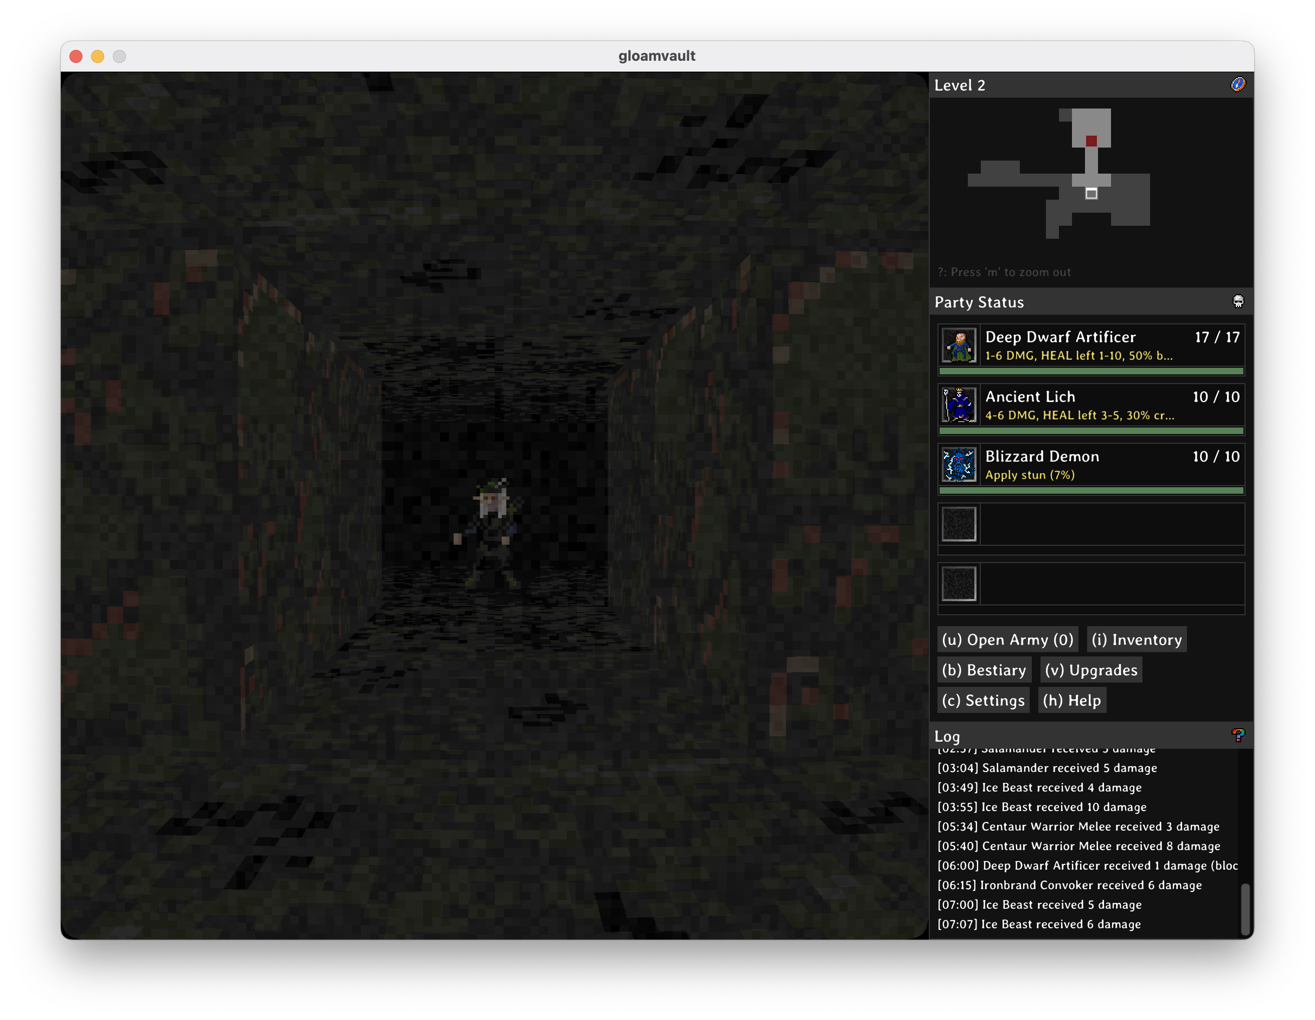This screenshot has width=1315, height=1020.
Task: Click the Log panel scrollbar
Action: (x=1244, y=909)
